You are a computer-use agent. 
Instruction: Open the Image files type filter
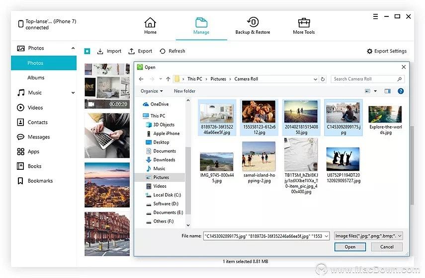tap(368, 236)
